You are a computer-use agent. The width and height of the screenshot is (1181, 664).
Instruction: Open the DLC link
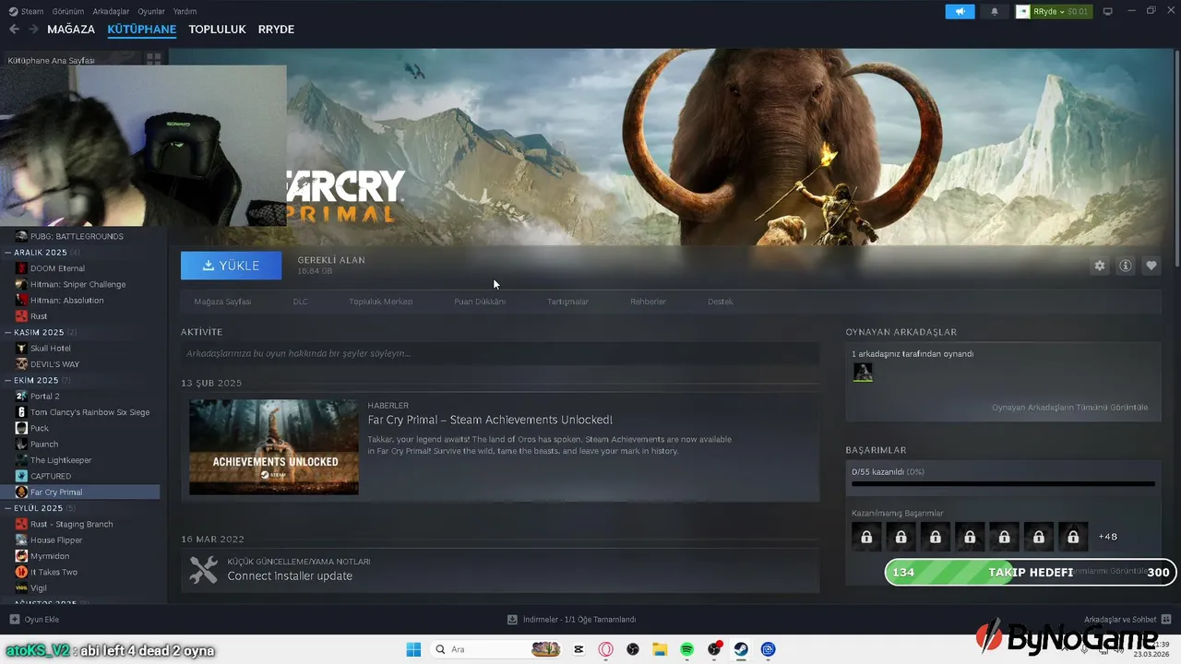[301, 302]
